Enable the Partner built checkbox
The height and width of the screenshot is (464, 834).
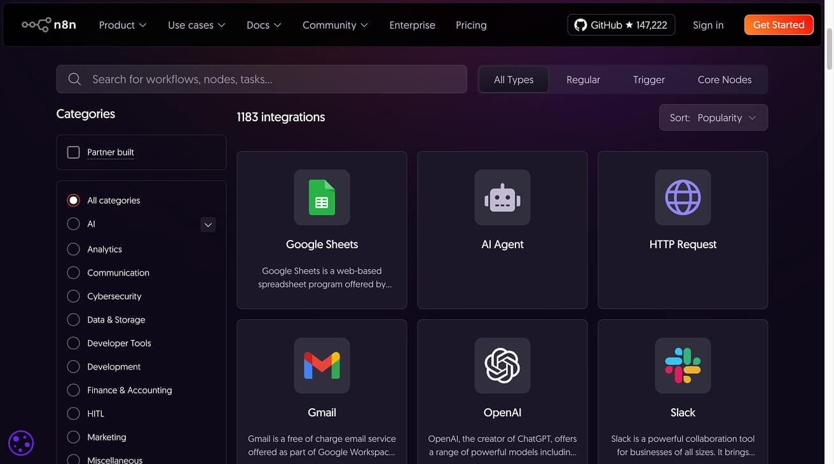coord(73,152)
